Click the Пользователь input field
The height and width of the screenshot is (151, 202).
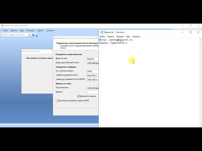[93, 88]
